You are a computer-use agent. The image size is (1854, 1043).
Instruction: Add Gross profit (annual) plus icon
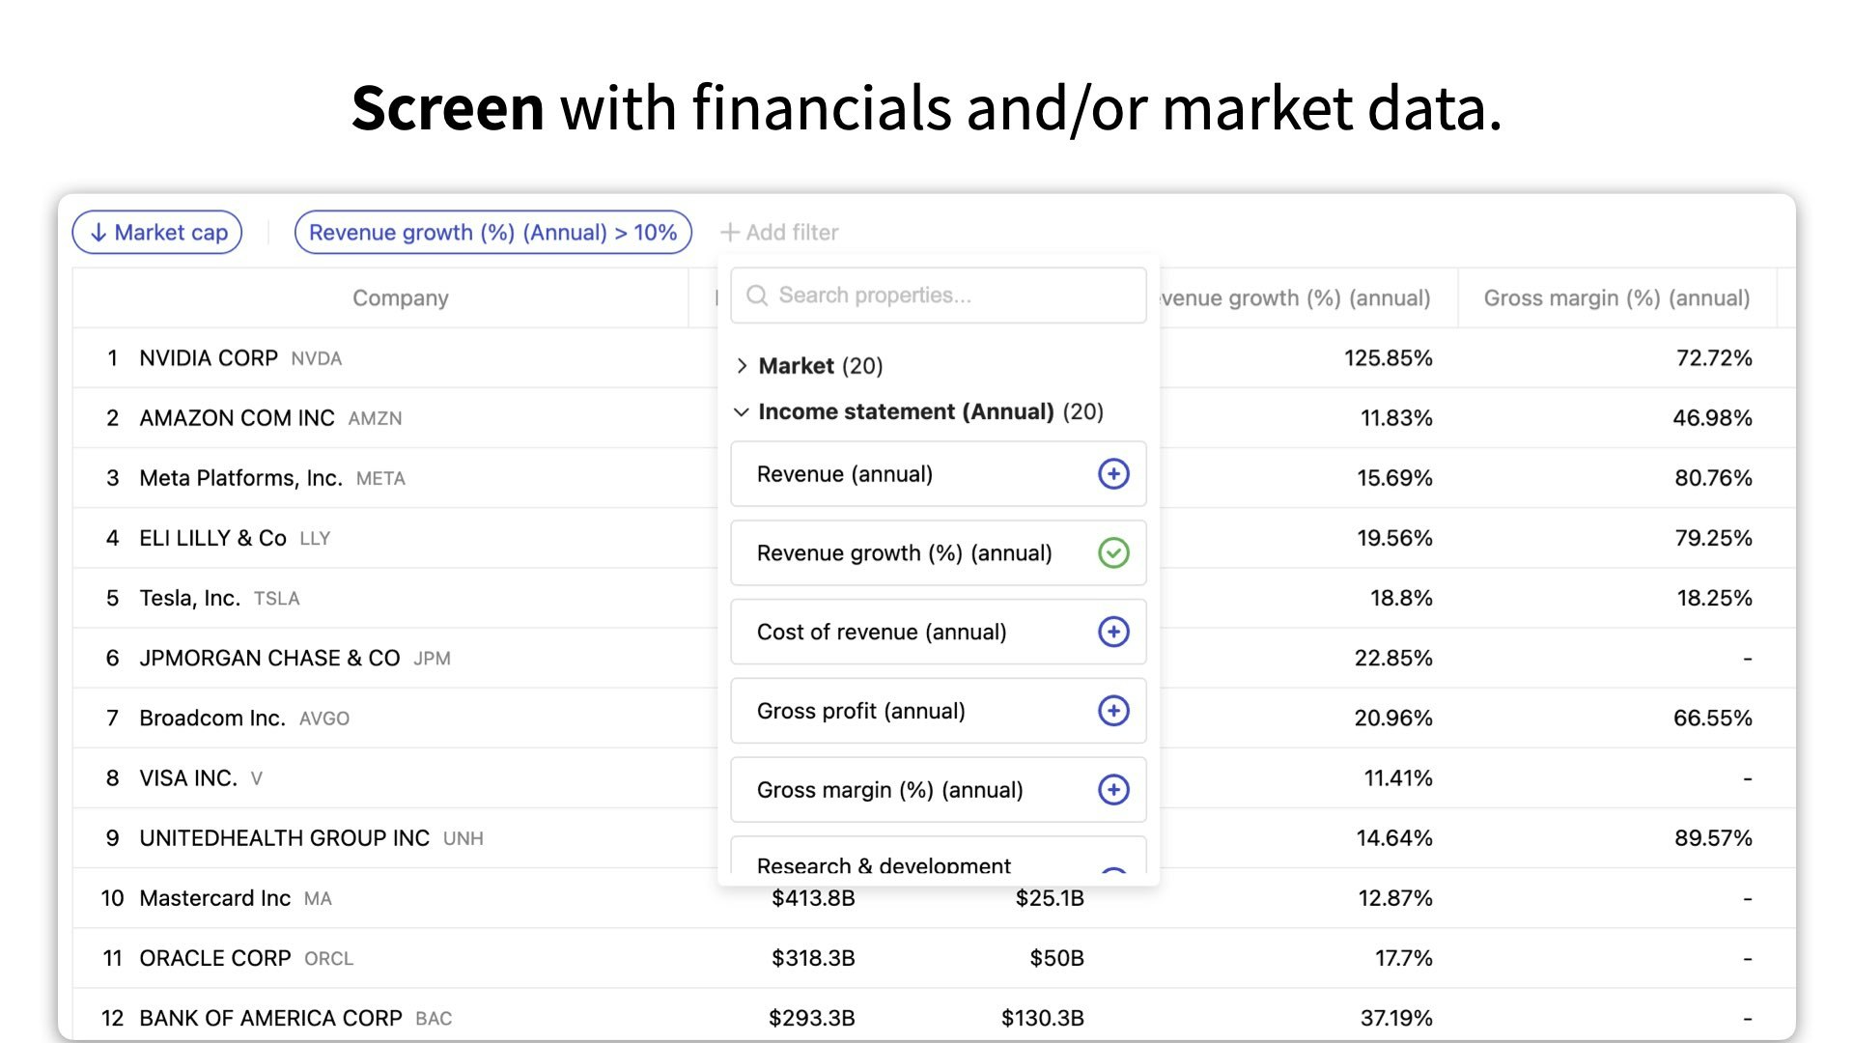point(1113,711)
